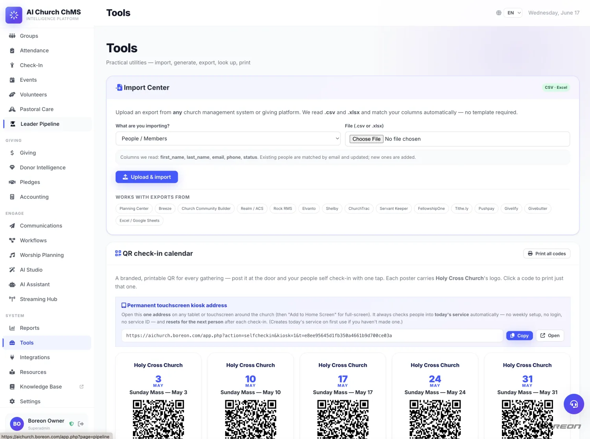
Task: Click the kiosk URL text field
Action: (312, 336)
